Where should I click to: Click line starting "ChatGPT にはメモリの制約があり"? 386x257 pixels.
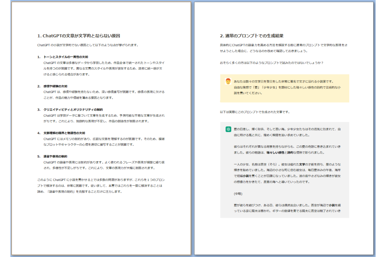point(104,139)
